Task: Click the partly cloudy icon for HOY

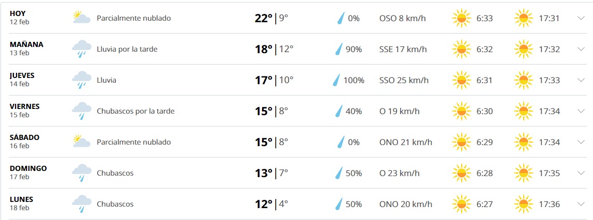Action: [x=81, y=18]
